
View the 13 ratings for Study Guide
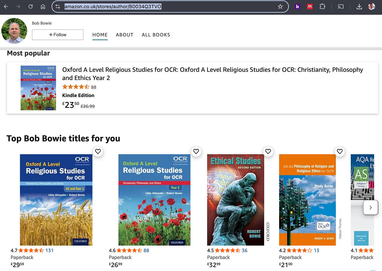[x=316, y=251]
